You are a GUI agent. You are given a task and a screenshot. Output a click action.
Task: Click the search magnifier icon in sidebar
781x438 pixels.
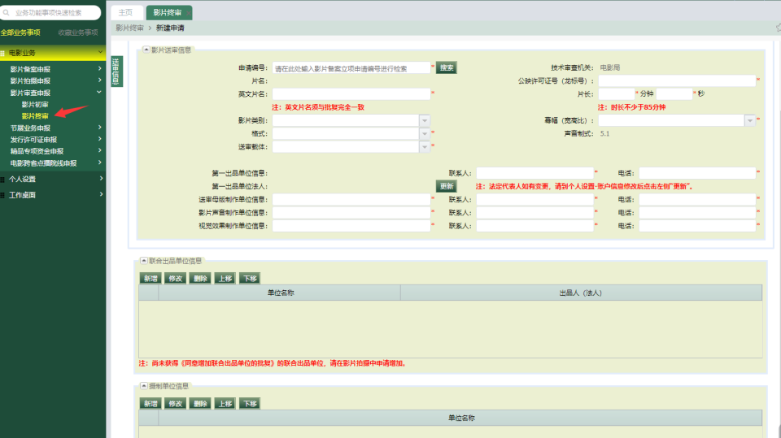click(x=6, y=12)
